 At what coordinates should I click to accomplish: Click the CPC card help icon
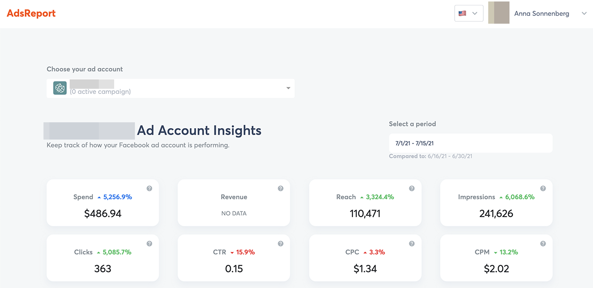412,244
